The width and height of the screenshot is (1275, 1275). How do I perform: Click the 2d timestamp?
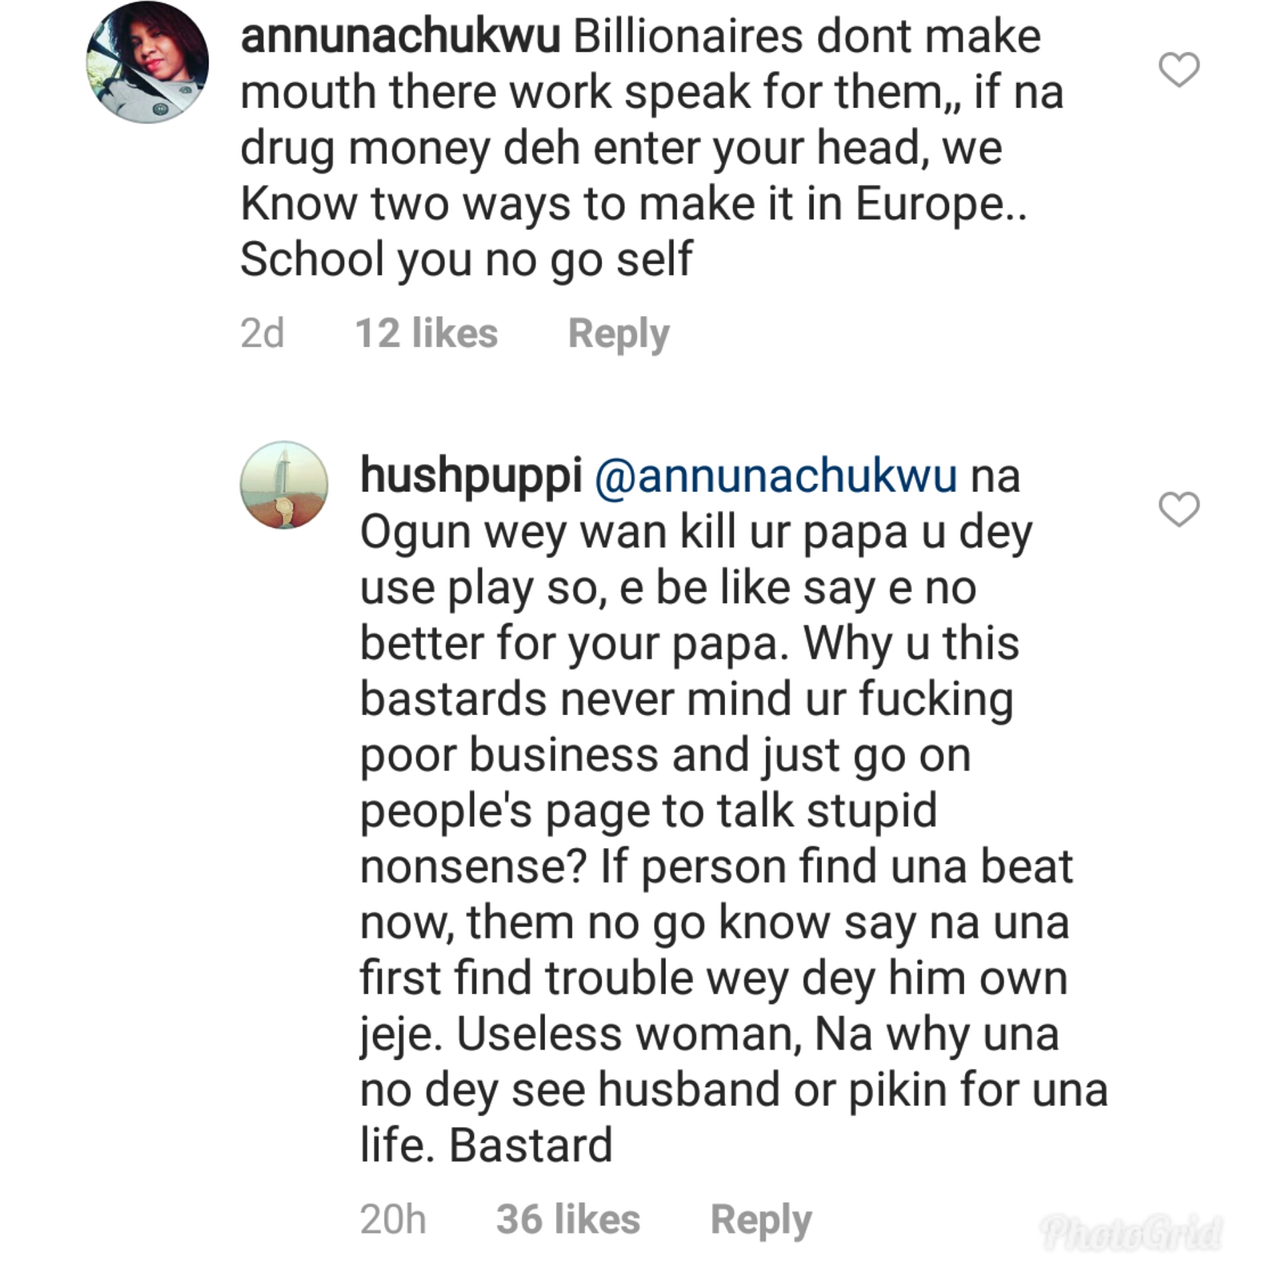[262, 333]
